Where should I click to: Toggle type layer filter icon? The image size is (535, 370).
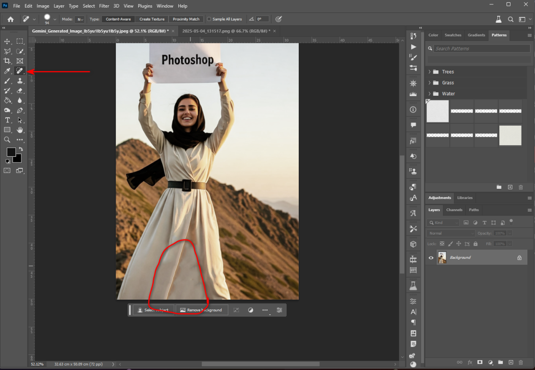(x=484, y=222)
